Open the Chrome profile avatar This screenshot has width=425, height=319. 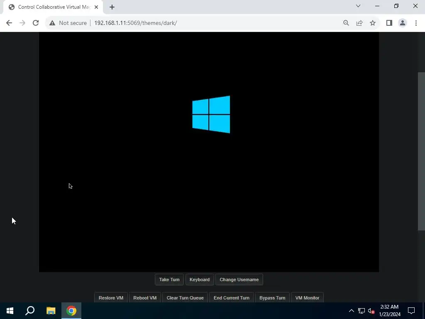coord(403,23)
